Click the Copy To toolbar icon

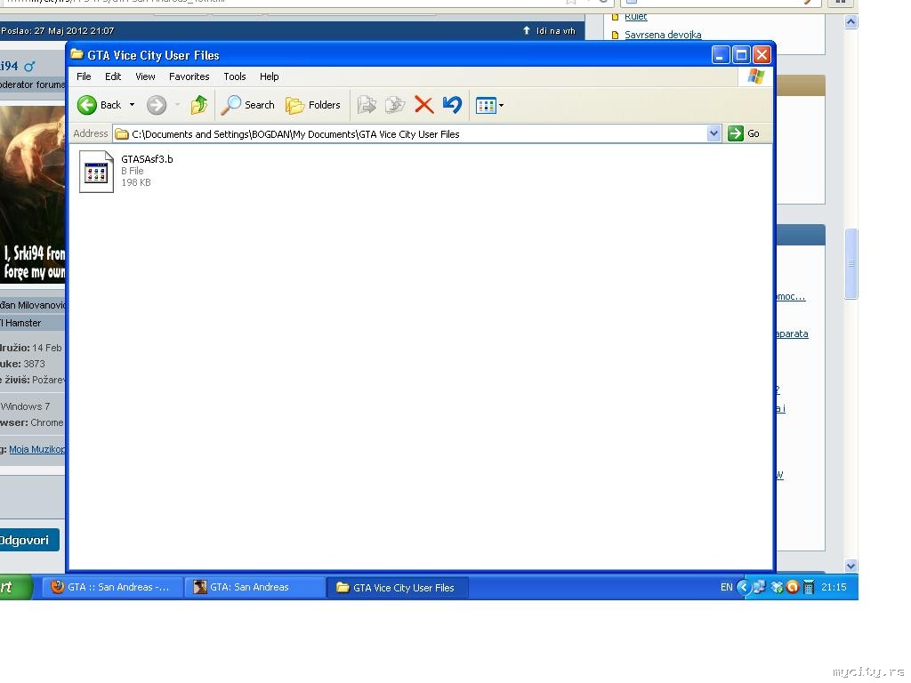395,105
